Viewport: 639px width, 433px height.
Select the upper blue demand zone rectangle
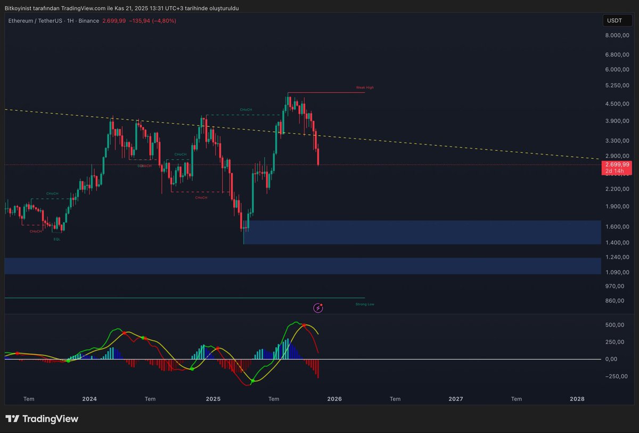(x=422, y=232)
